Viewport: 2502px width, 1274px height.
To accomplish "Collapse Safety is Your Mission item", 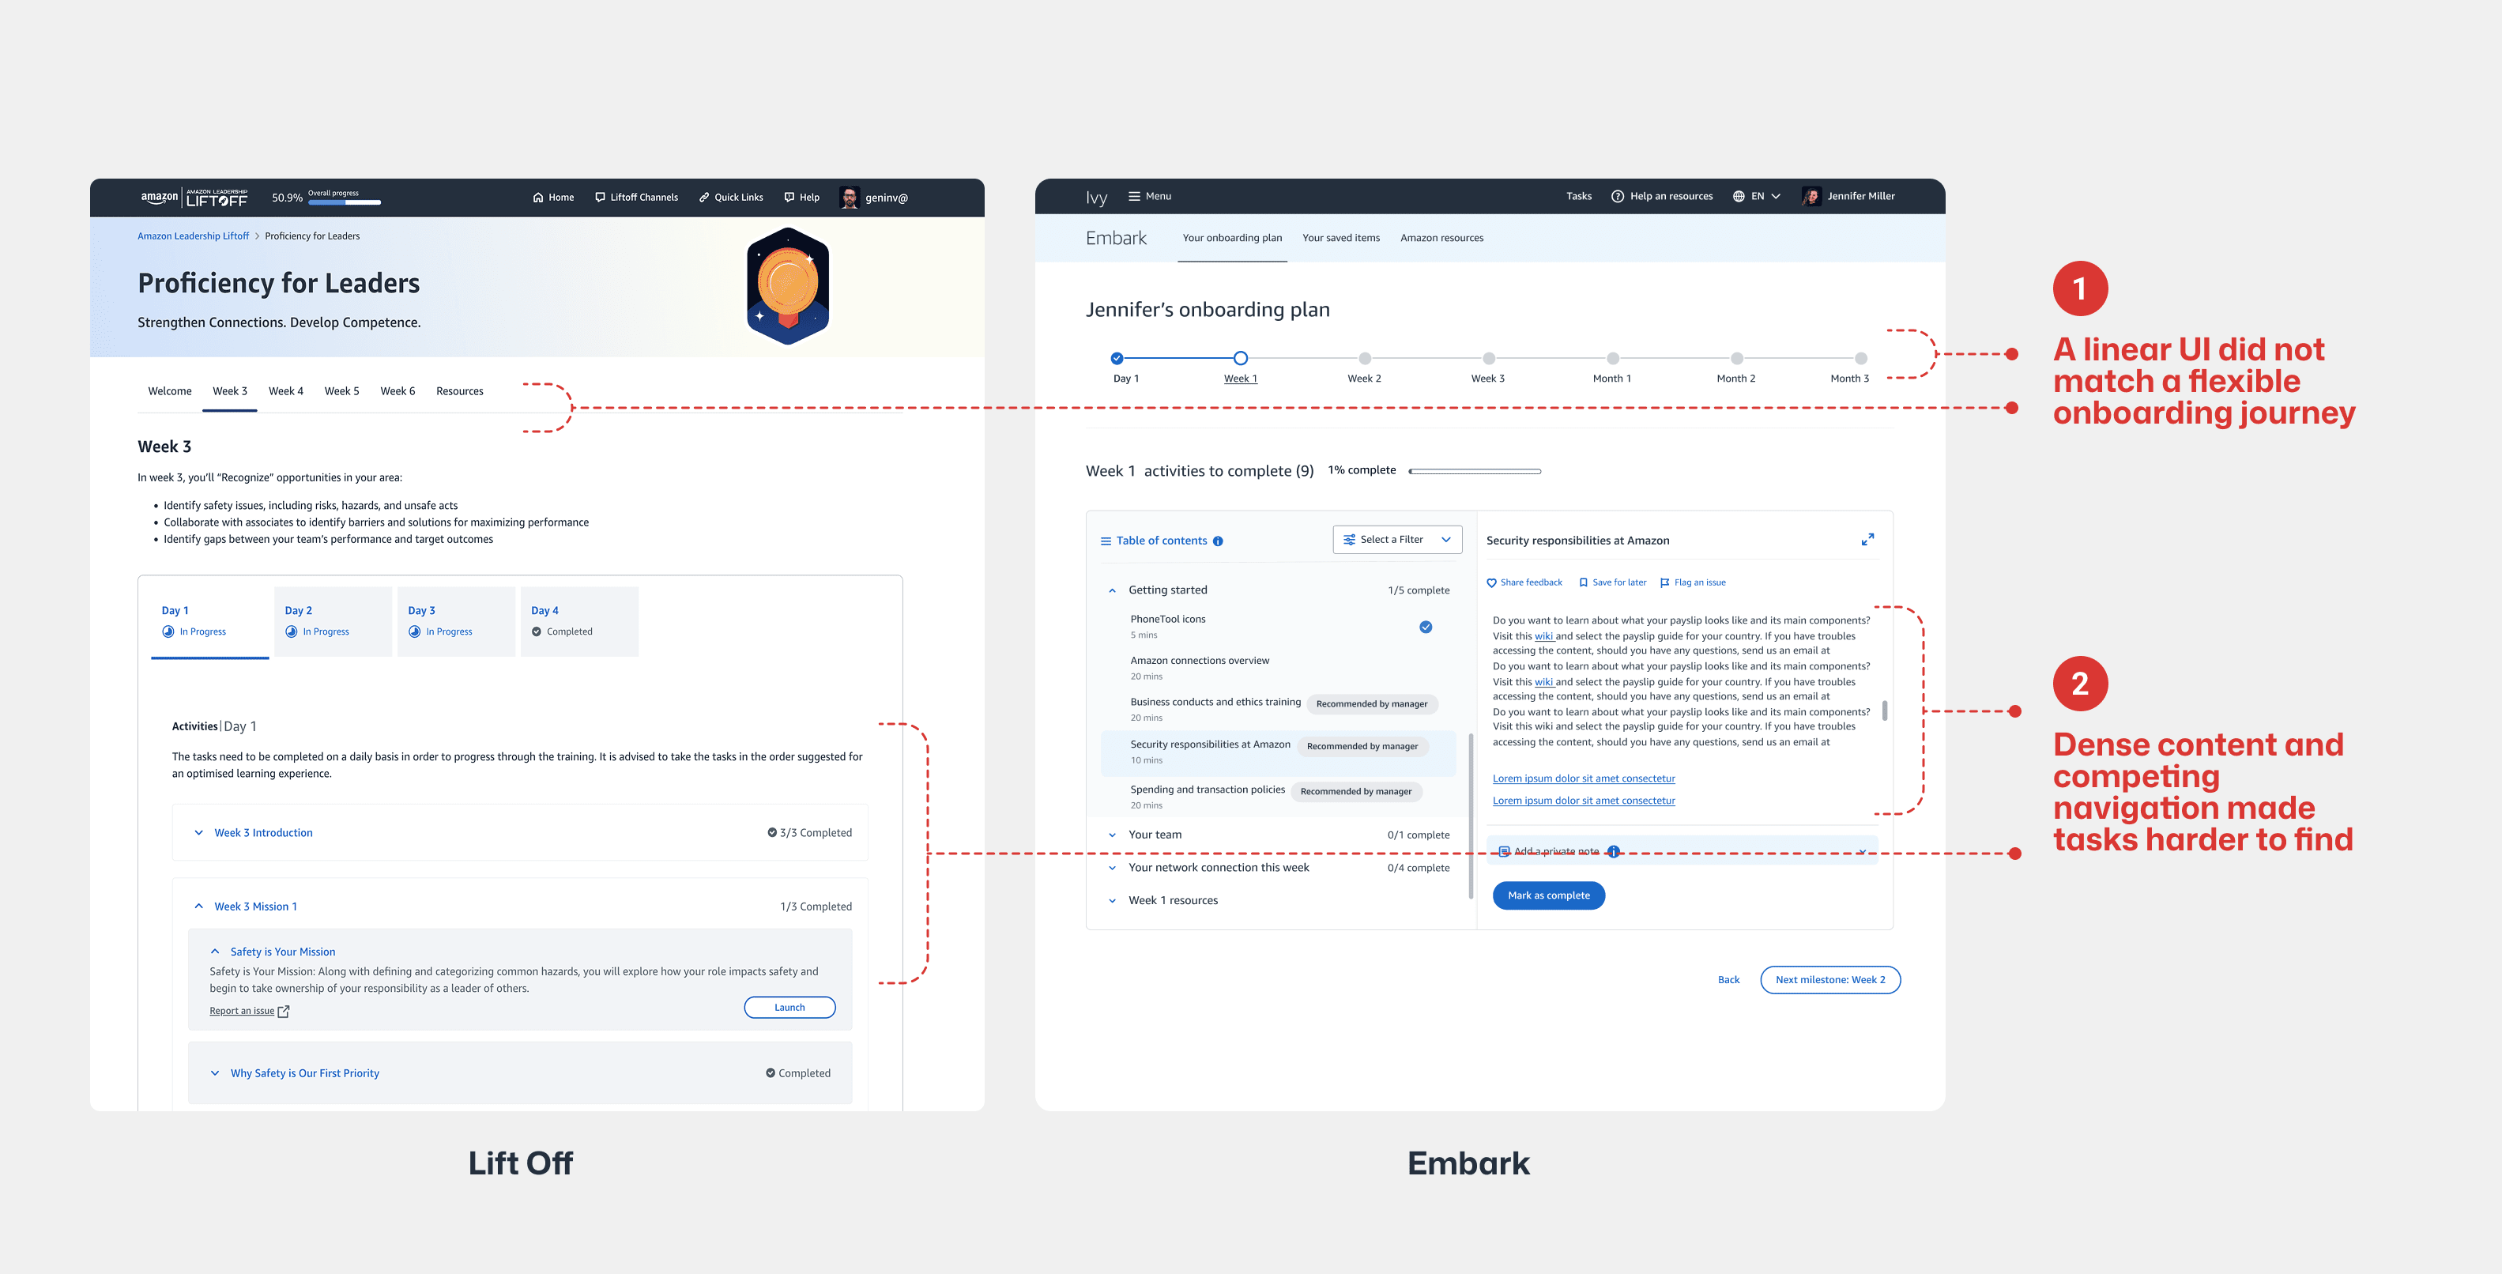I will [x=215, y=952].
